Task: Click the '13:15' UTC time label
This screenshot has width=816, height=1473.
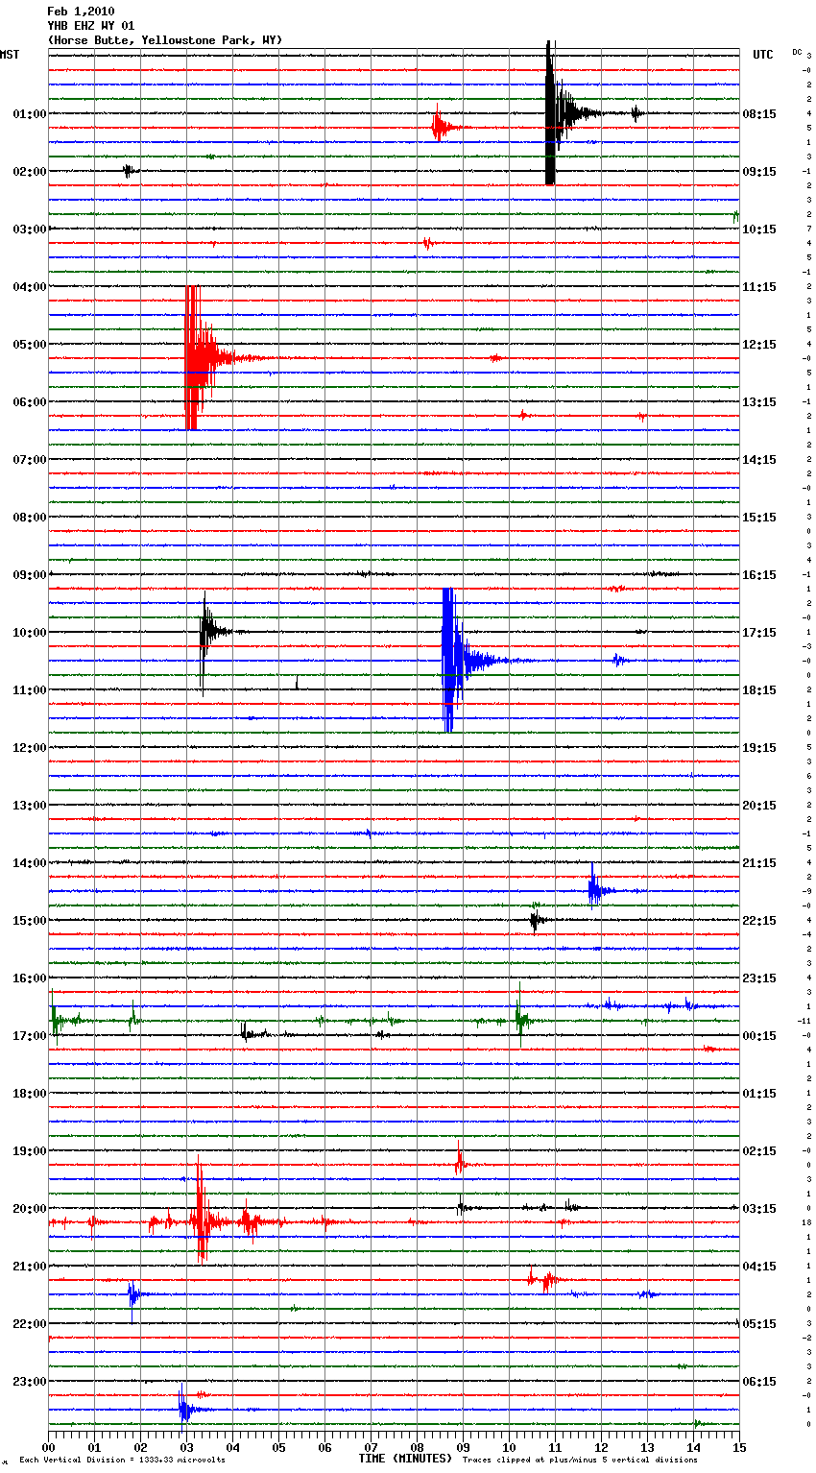Action: pyautogui.click(x=759, y=402)
